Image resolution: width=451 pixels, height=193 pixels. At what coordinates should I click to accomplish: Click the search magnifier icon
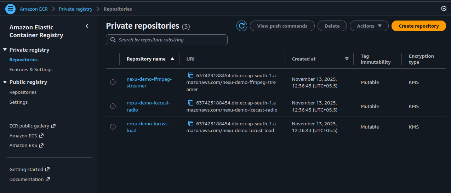pyautogui.click(x=113, y=40)
